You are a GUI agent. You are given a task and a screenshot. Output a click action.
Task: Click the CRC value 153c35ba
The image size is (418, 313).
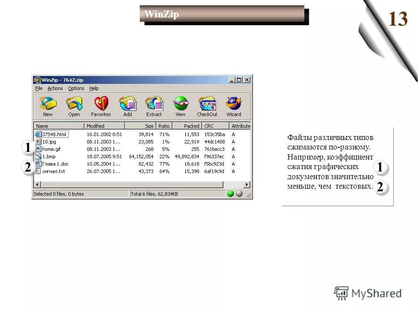[214, 134]
